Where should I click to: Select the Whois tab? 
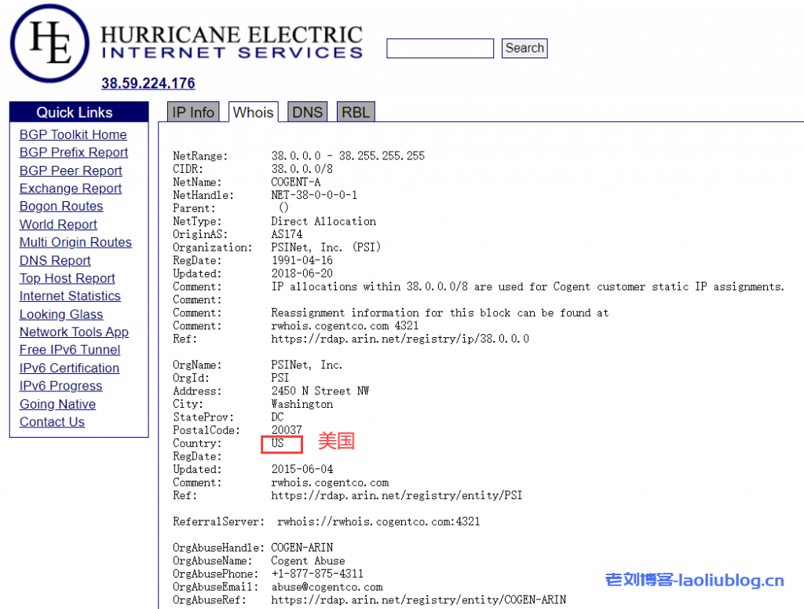click(254, 112)
